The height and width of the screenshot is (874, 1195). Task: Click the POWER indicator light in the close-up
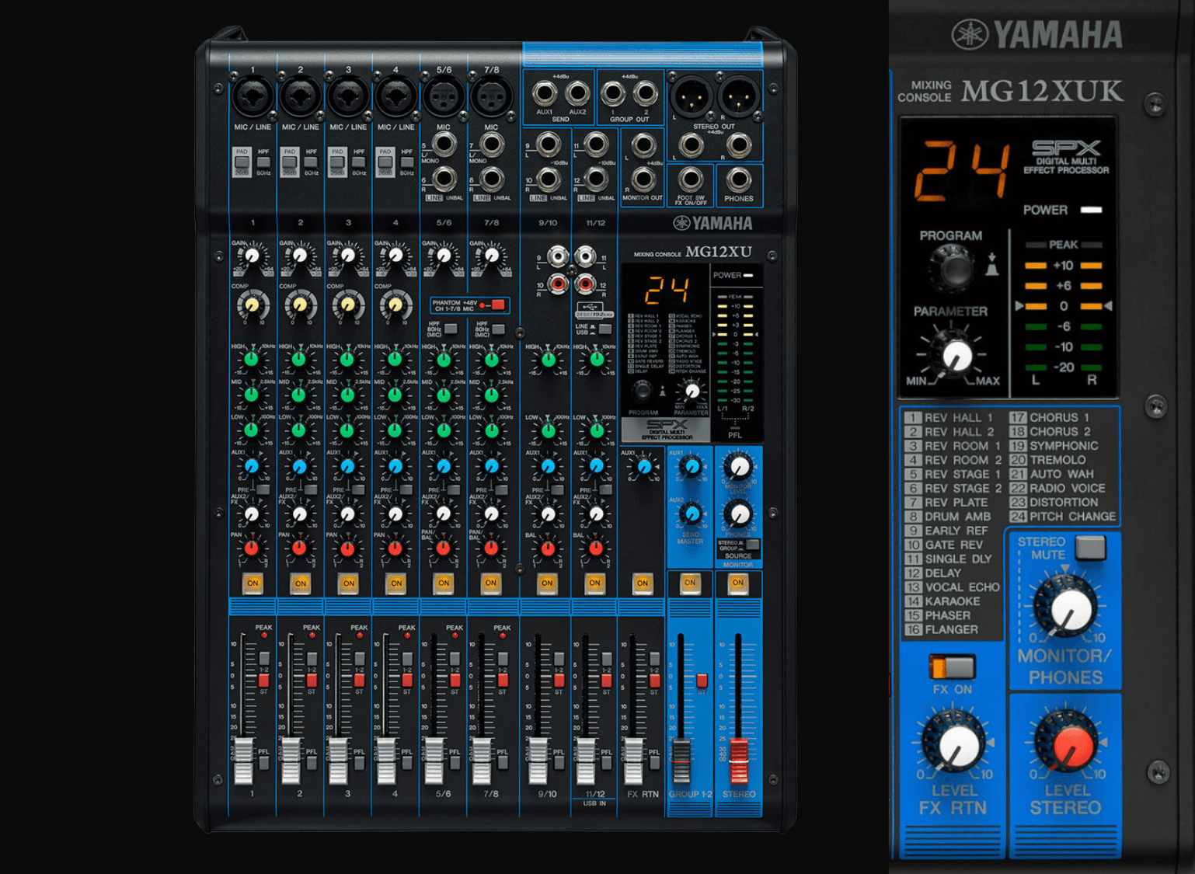point(1092,210)
